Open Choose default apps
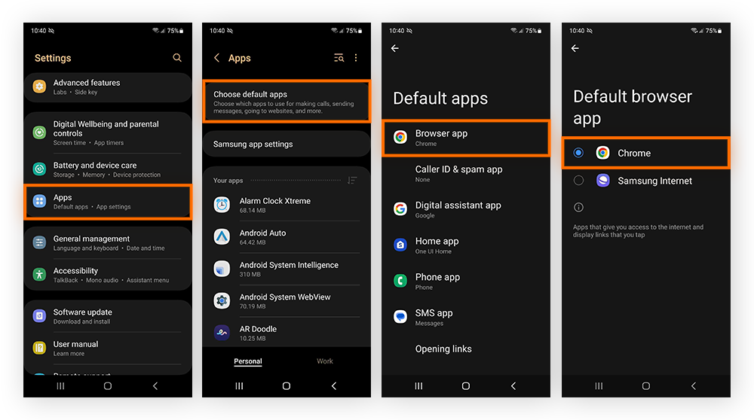The image size is (754, 420). [287, 102]
